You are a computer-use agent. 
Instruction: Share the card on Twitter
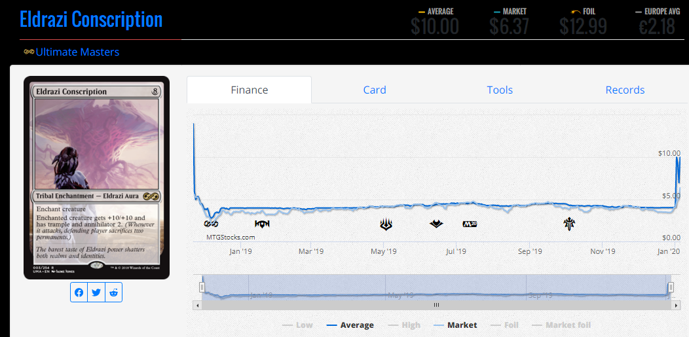tap(96, 293)
